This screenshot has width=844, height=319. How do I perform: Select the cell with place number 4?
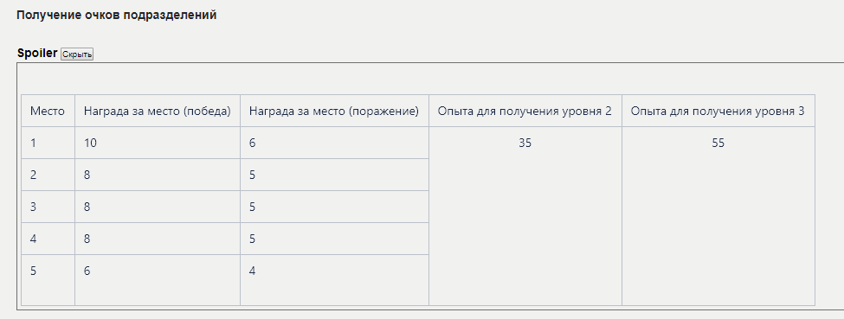(48, 239)
